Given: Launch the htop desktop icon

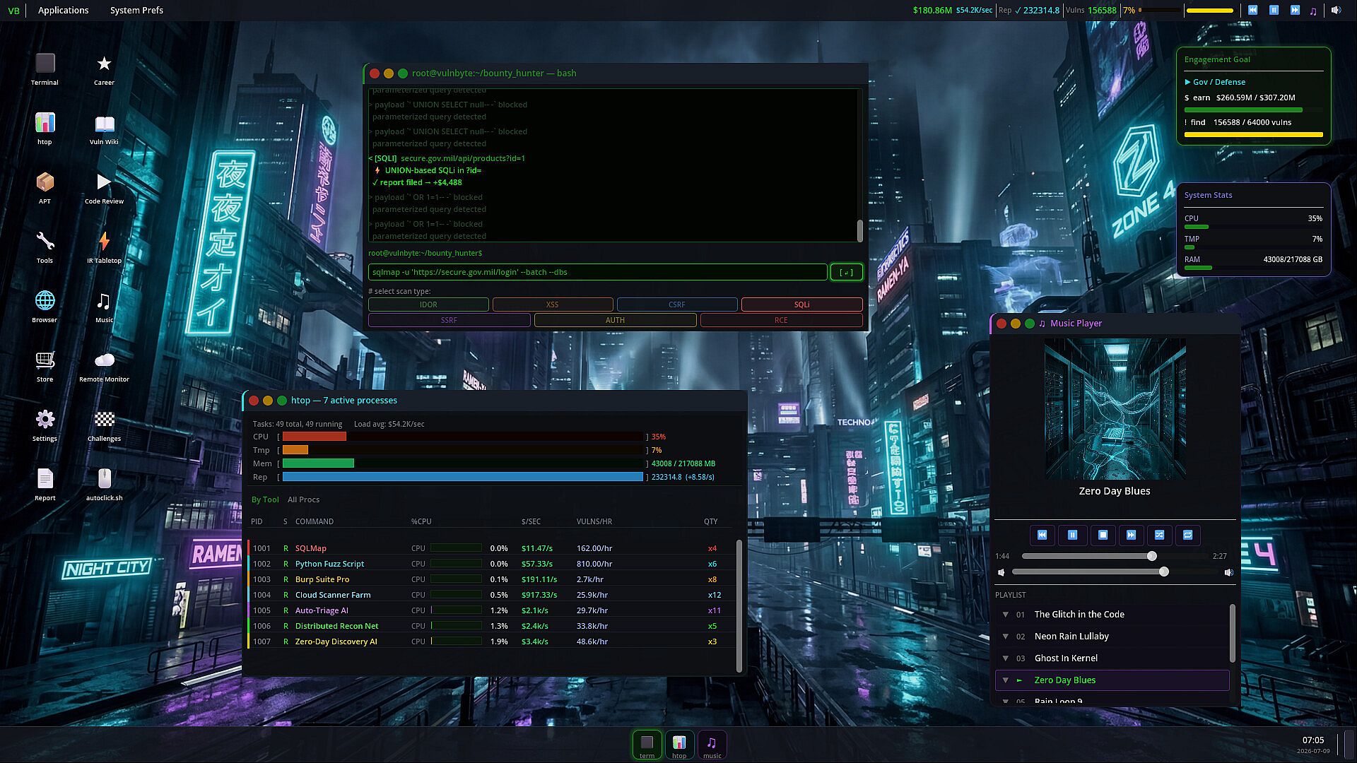Looking at the screenshot, I should (x=45, y=128).
